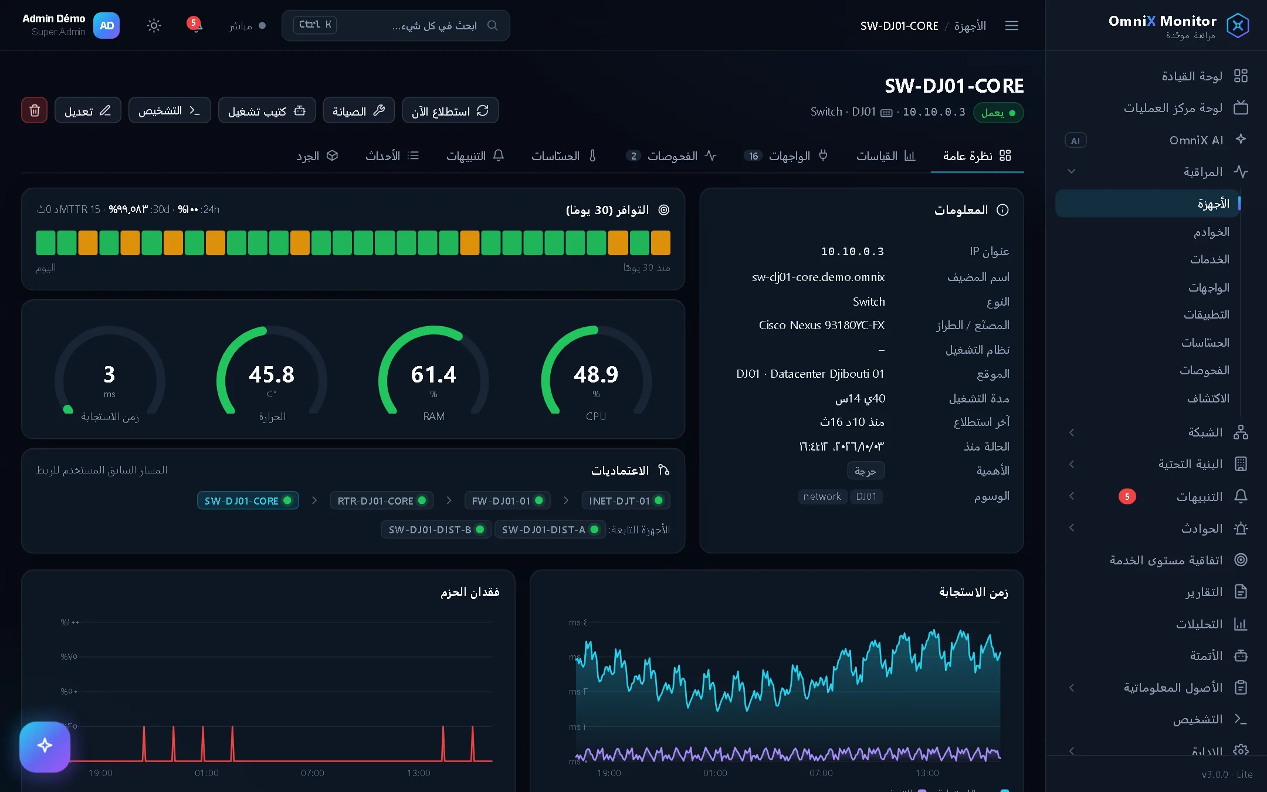Switch to الواجهات interfaces tab
The height and width of the screenshot is (792, 1267).
click(786, 155)
